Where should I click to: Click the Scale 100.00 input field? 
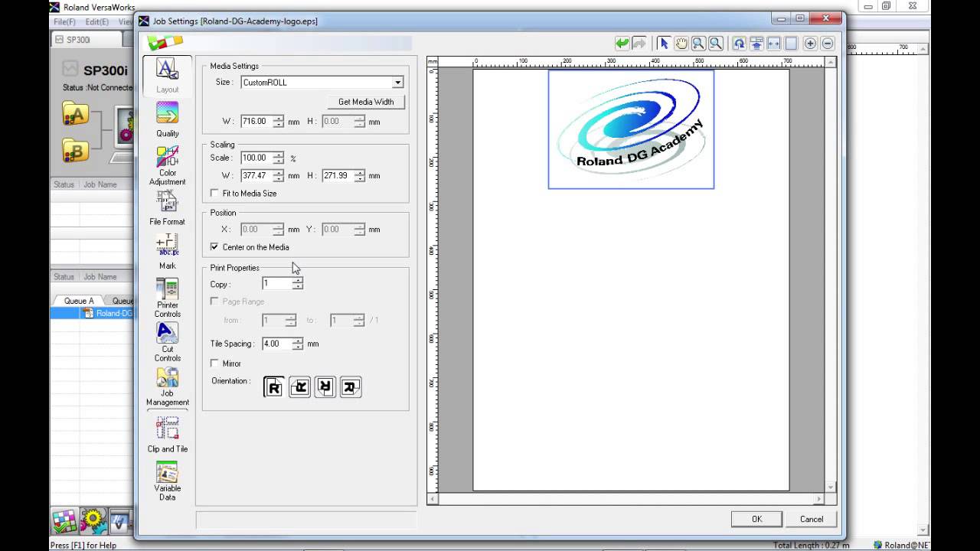point(256,158)
